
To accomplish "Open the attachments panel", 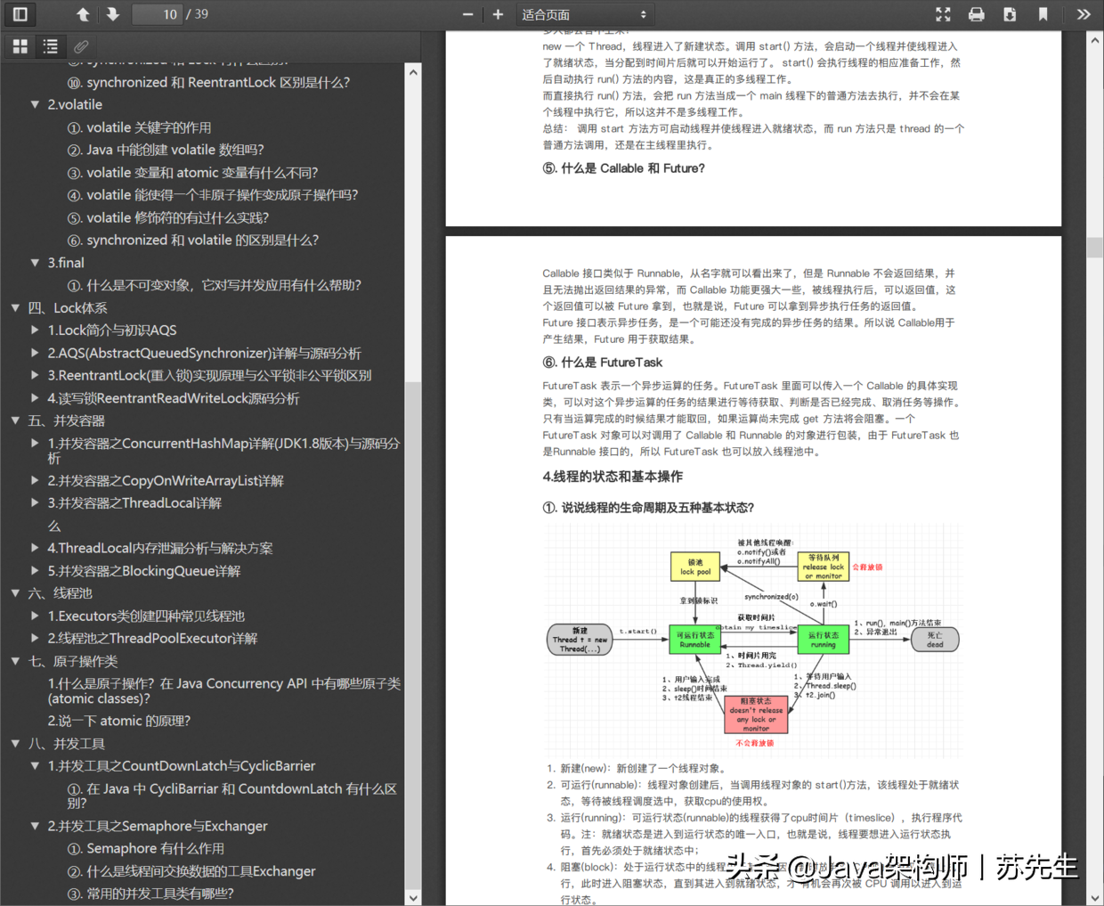I will pos(81,46).
